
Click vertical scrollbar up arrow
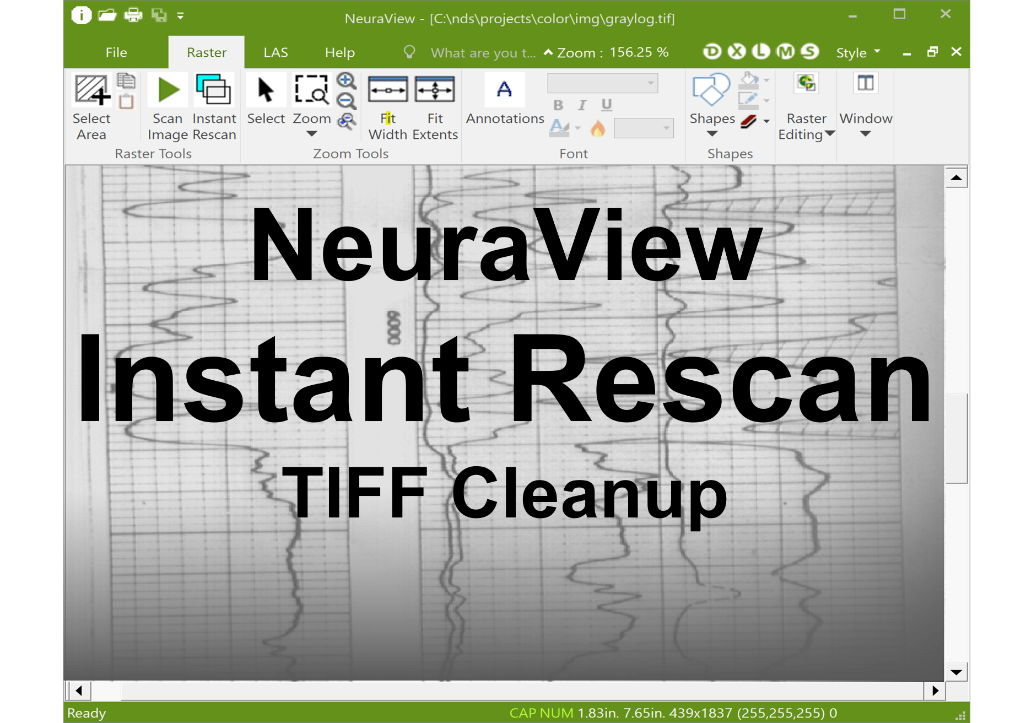(x=957, y=177)
